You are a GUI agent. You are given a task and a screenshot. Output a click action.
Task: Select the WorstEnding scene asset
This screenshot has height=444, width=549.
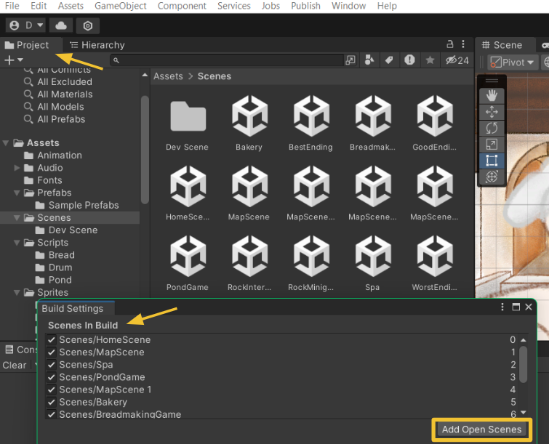435,264
